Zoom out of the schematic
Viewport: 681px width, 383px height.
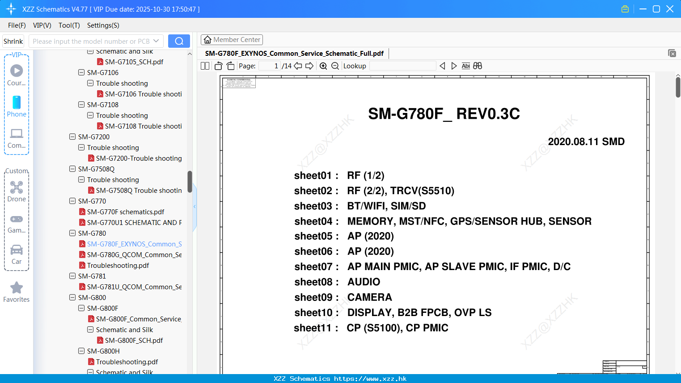(x=335, y=66)
